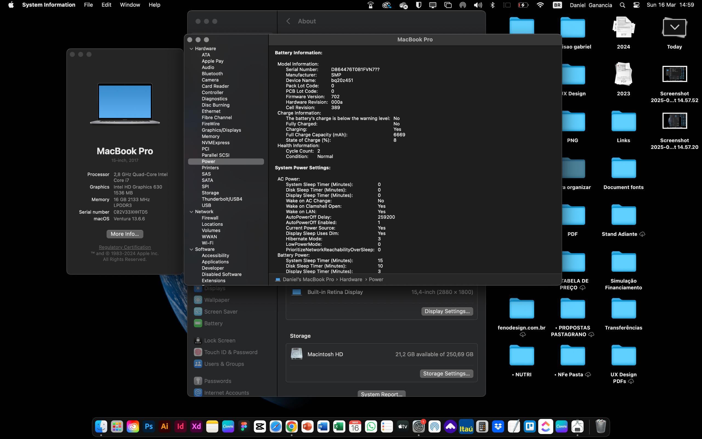Open InDesign in the Dock
Screen dimensions: 702x439
pyautogui.click(x=180, y=426)
